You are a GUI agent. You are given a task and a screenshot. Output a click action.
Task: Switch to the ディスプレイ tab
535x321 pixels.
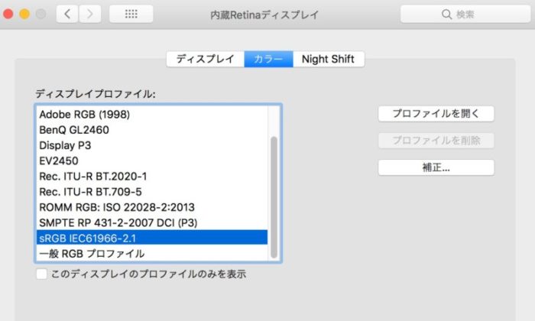(x=206, y=59)
